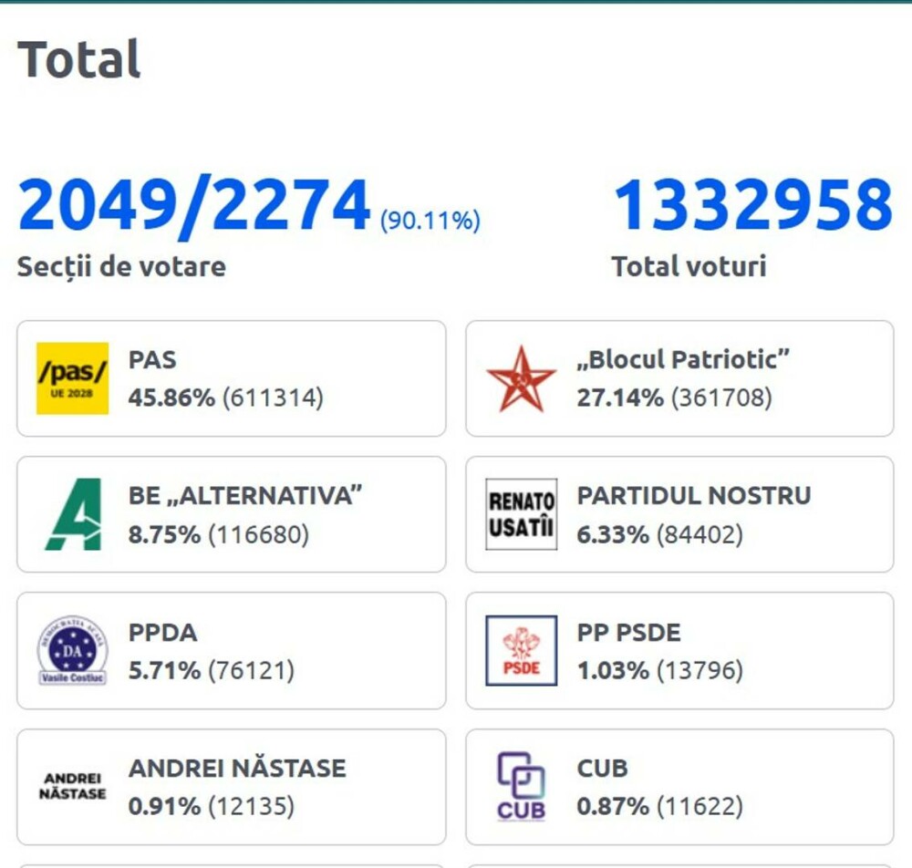Click the Renato Usatîi party logo

[x=521, y=514]
